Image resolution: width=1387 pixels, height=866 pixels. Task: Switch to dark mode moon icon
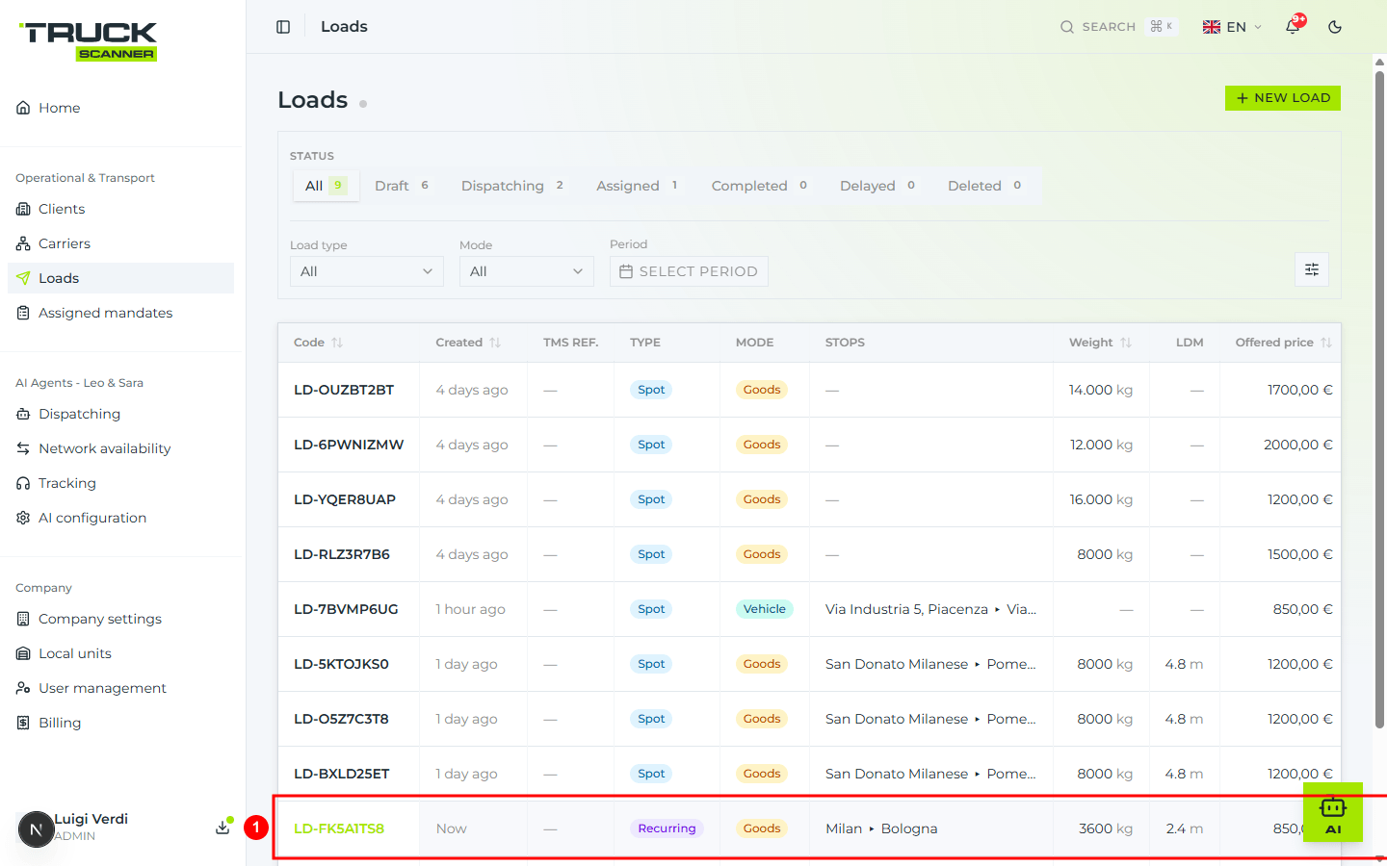pyautogui.click(x=1335, y=27)
